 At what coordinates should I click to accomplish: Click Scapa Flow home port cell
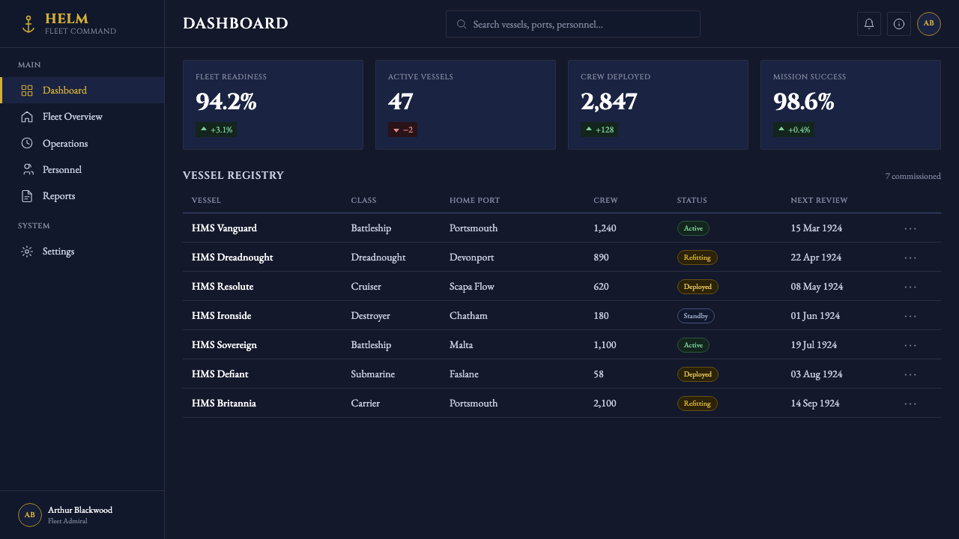[472, 287]
